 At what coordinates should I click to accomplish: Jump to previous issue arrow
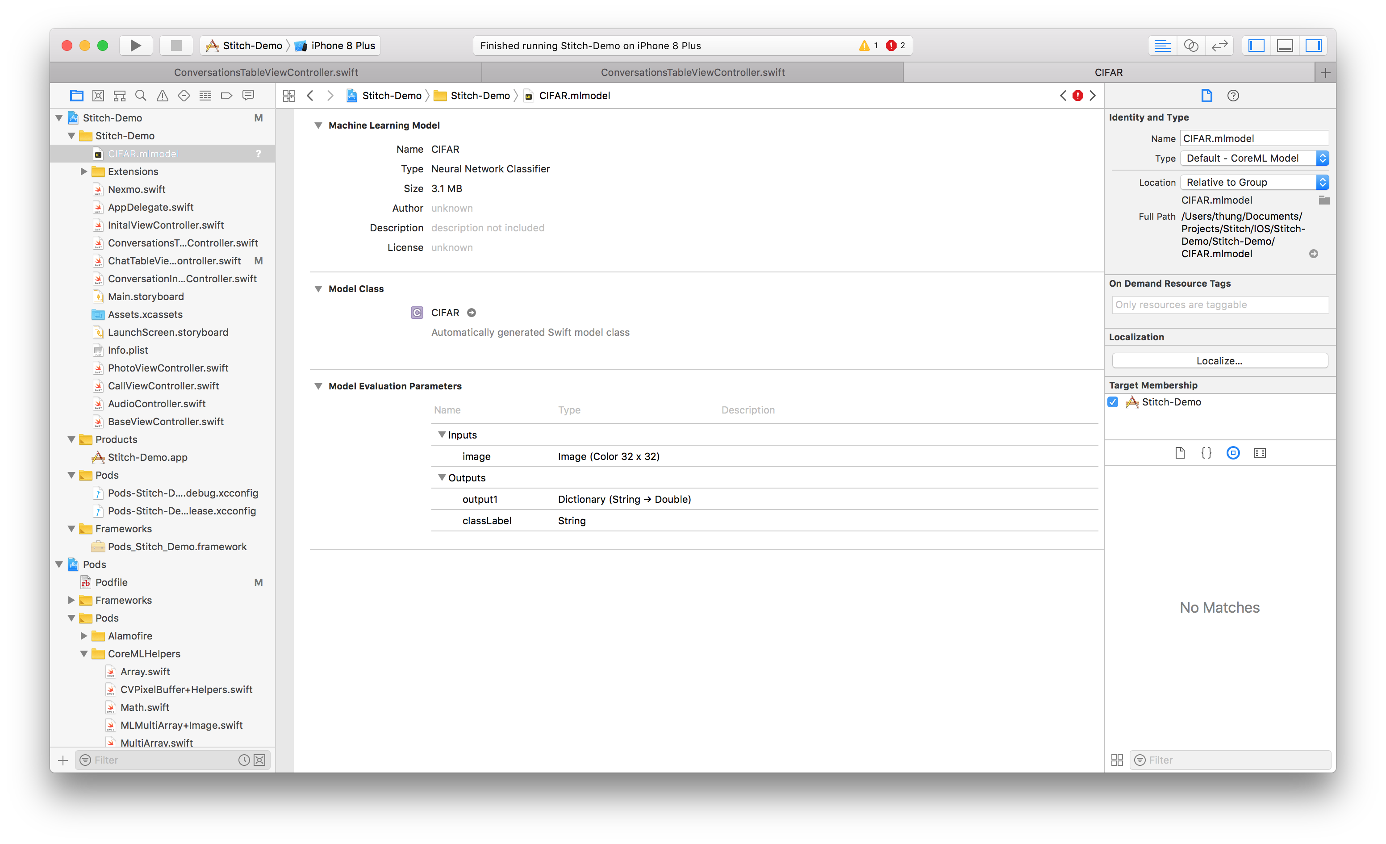[1063, 96]
